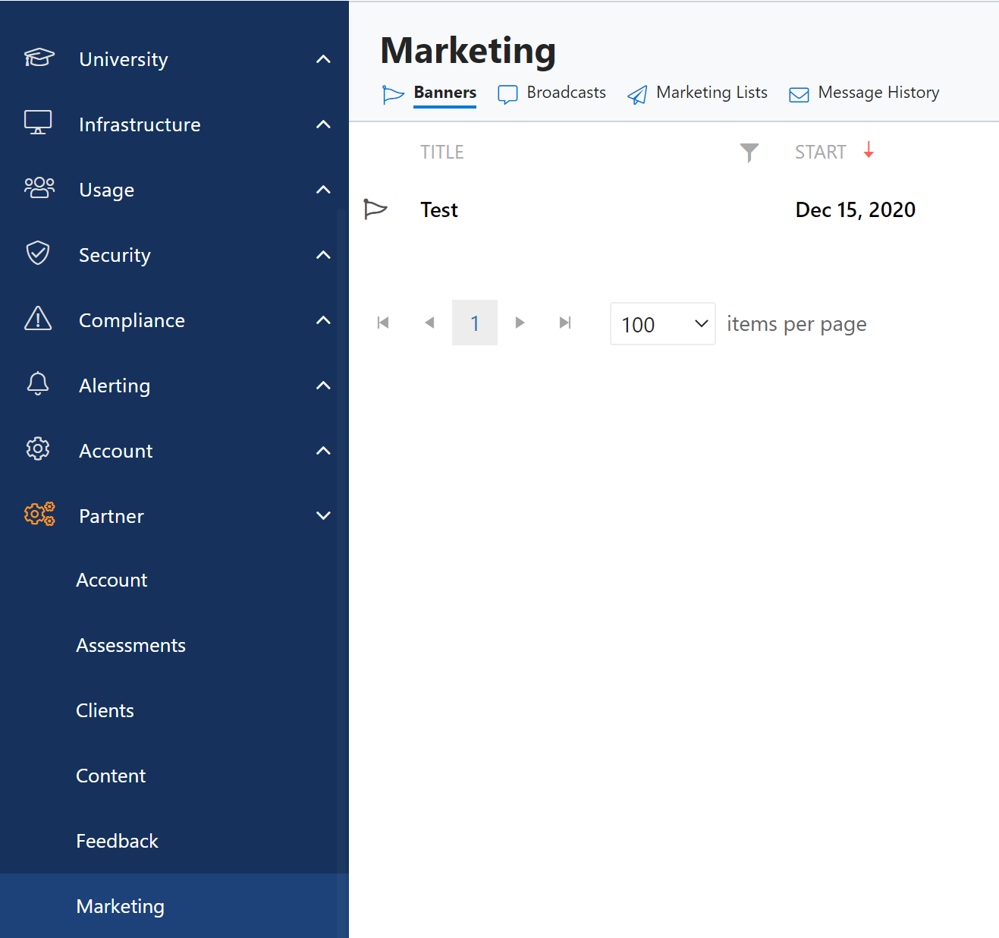Switch to the Banners tab
This screenshot has height=938, width=999.
[445, 93]
